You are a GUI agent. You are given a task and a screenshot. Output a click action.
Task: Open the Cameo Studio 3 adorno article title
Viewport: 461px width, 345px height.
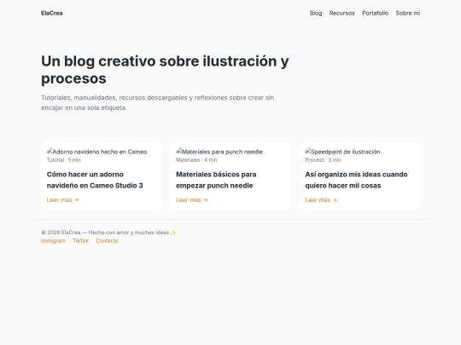tap(95, 180)
